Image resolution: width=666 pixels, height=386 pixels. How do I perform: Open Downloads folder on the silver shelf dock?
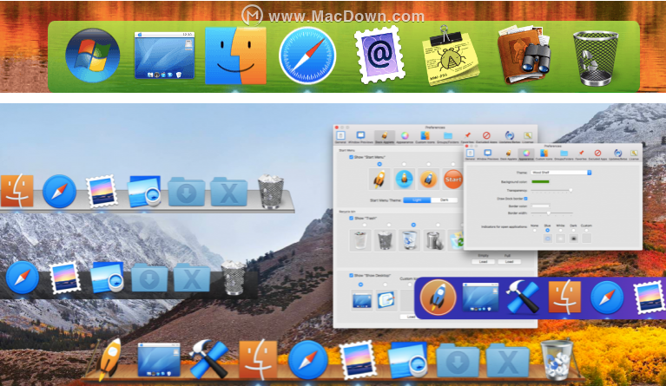(x=187, y=193)
